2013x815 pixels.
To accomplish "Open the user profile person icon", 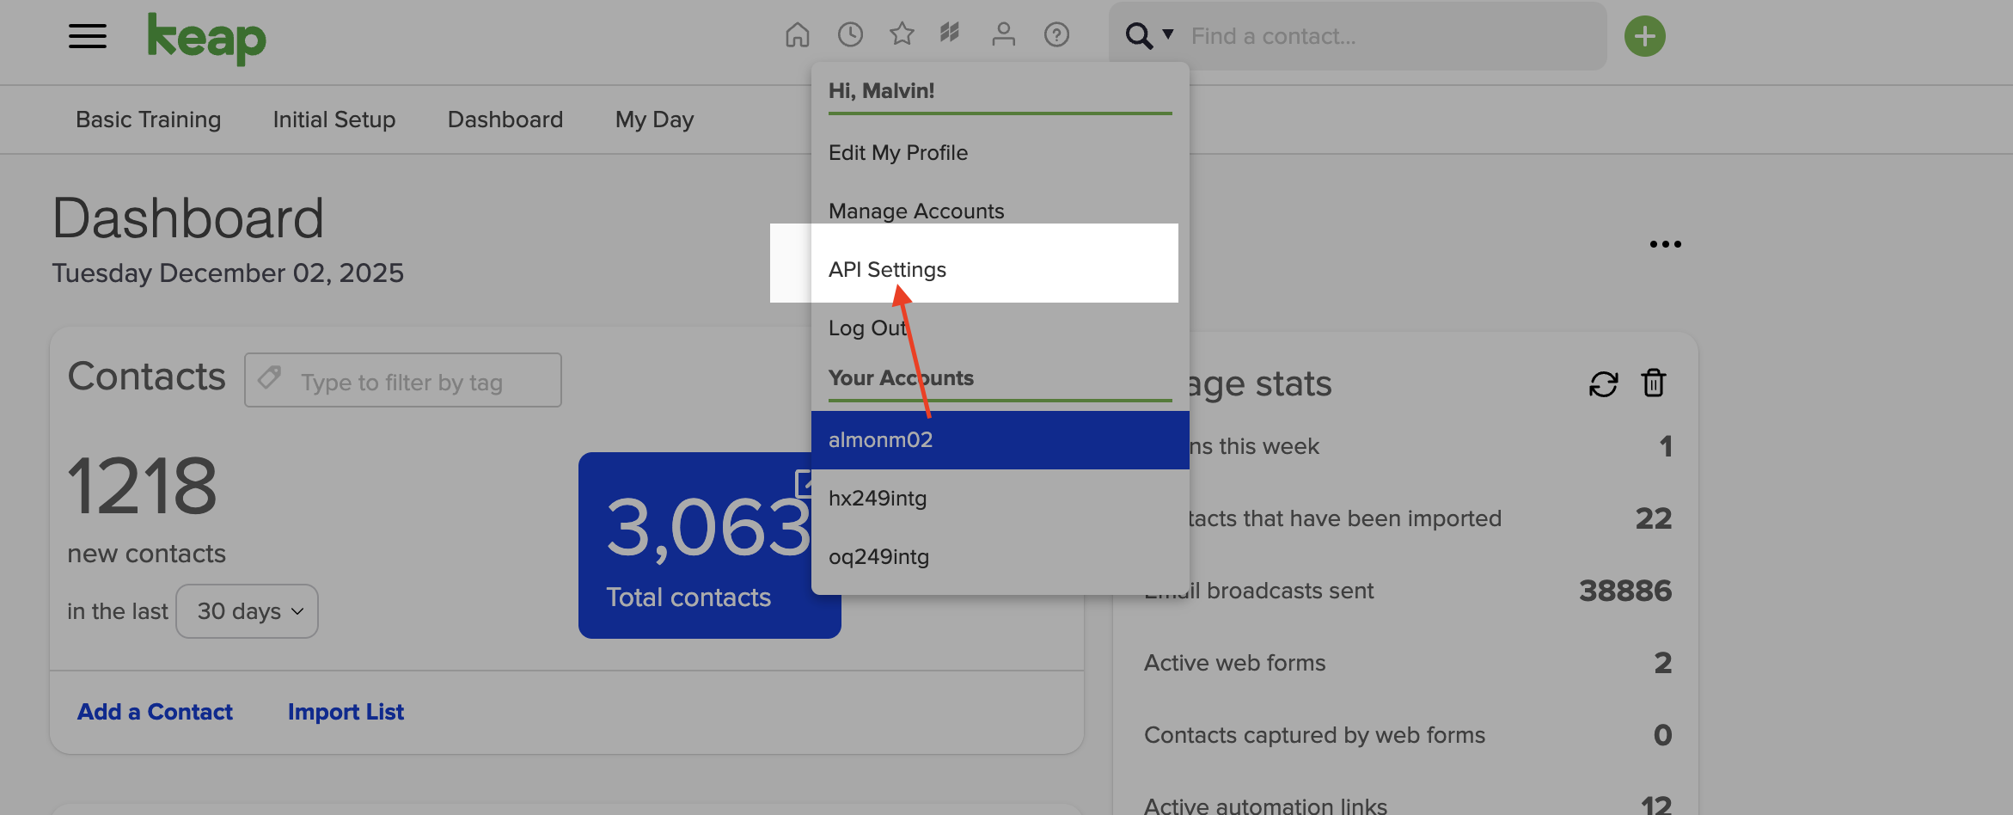I will click(1003, 34).
